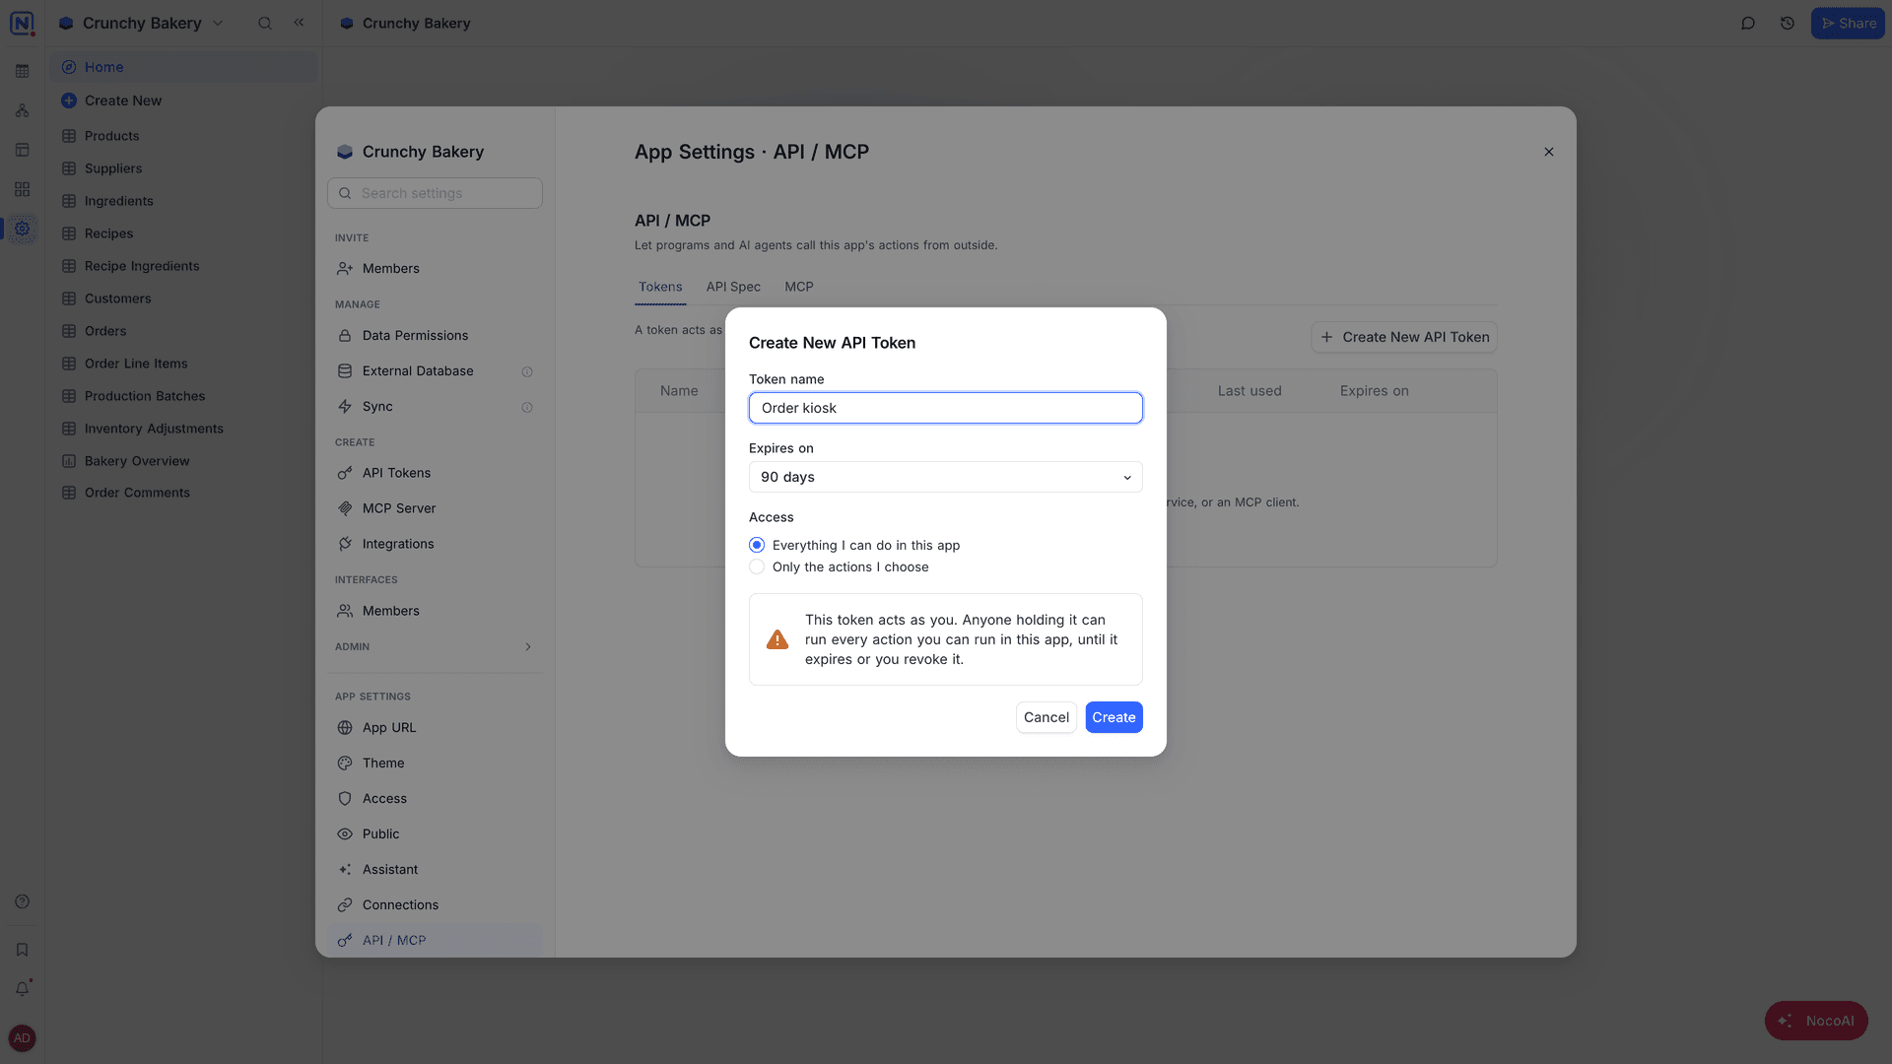
Task: Open the search magnifier icon in sidebar header
Action: (x=265, y=23)
